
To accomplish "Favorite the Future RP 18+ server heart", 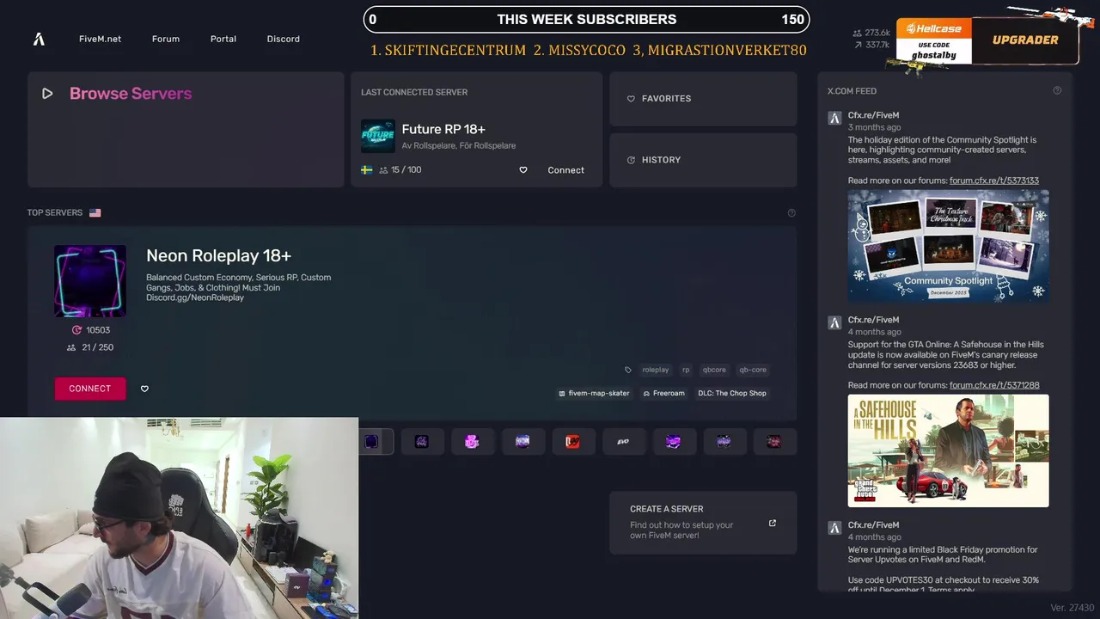I will pos(522,170).
